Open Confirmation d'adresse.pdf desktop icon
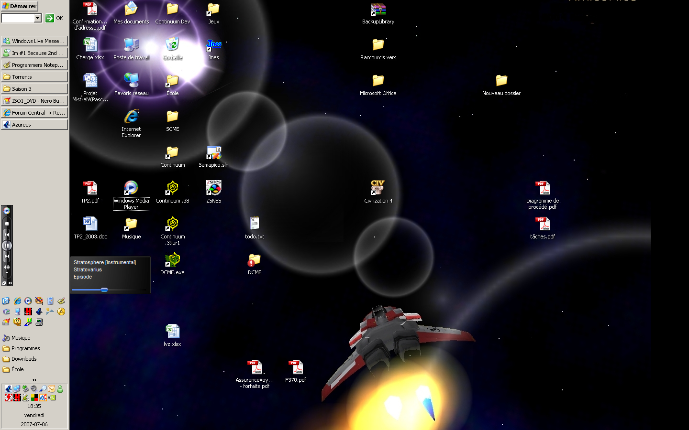 pyautogui.click(x=90, y=16)
